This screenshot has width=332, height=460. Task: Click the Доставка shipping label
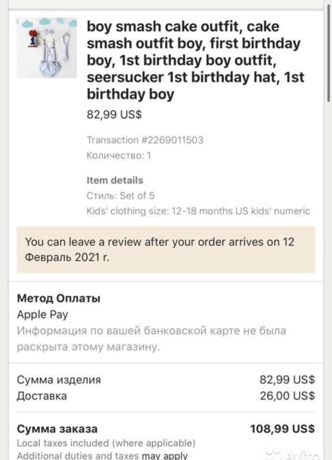point(42,396)
